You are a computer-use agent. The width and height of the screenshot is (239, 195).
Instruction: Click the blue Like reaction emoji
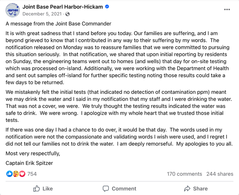[9, 174]
